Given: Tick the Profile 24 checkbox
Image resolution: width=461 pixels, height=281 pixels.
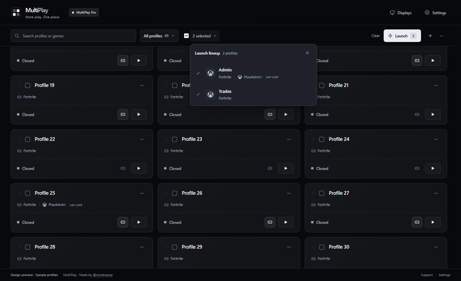Looking at the screenshot, I should pyautogui.click(x=322, y=139).
